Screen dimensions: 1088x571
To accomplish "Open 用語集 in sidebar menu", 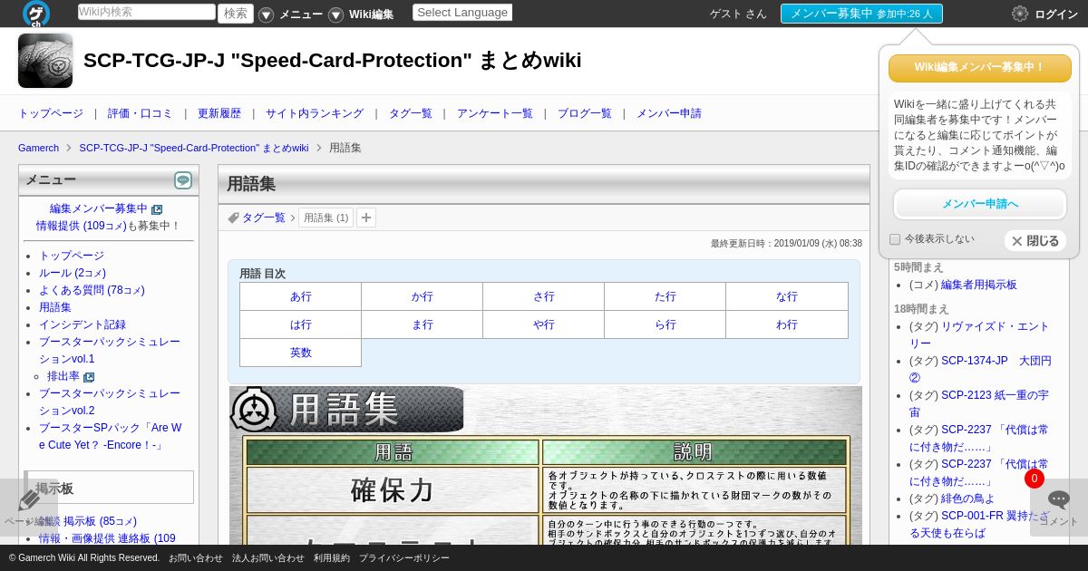I will coord(55,307).
